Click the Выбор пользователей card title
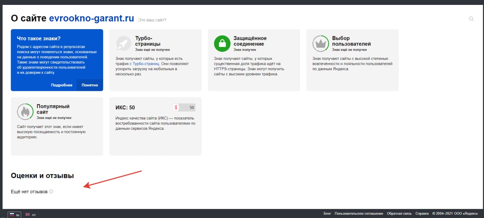 pyautogui.click(x=351, y=41)
